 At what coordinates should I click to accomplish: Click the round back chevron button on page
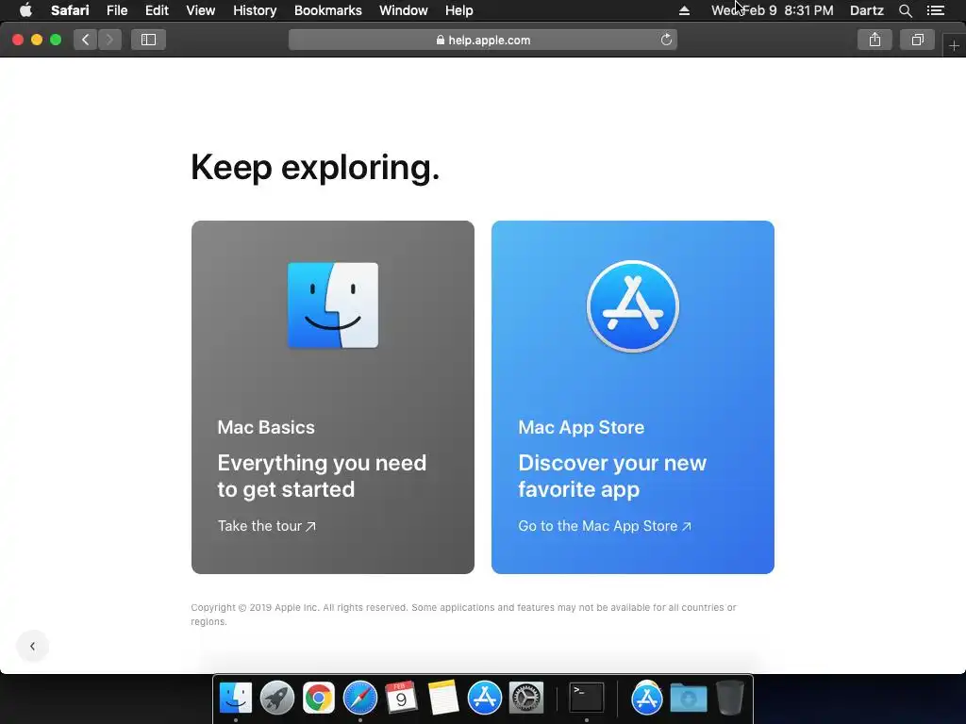33,647
